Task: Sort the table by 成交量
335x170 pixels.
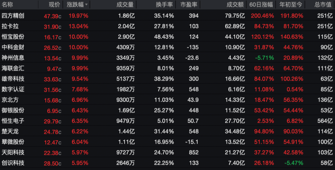Action: click(x=125, y=5)
